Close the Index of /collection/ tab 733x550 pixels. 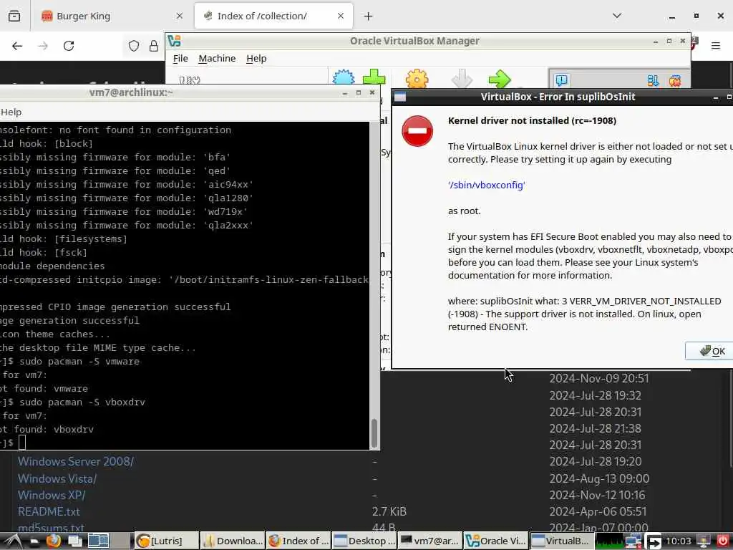click(341, 16)
